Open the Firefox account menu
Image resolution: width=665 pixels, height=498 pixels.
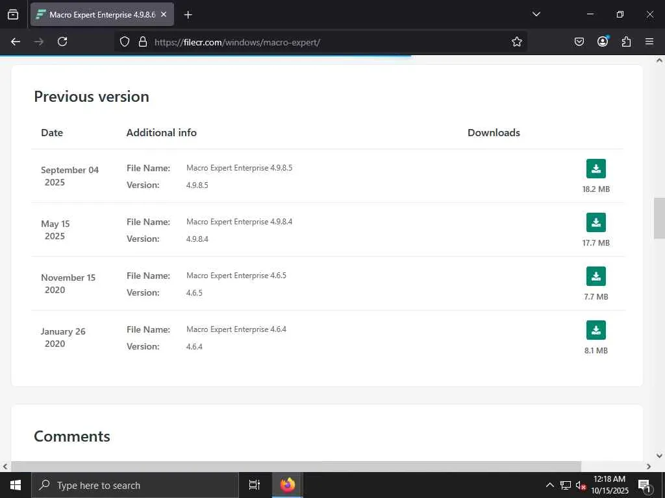tap(603, 41)
